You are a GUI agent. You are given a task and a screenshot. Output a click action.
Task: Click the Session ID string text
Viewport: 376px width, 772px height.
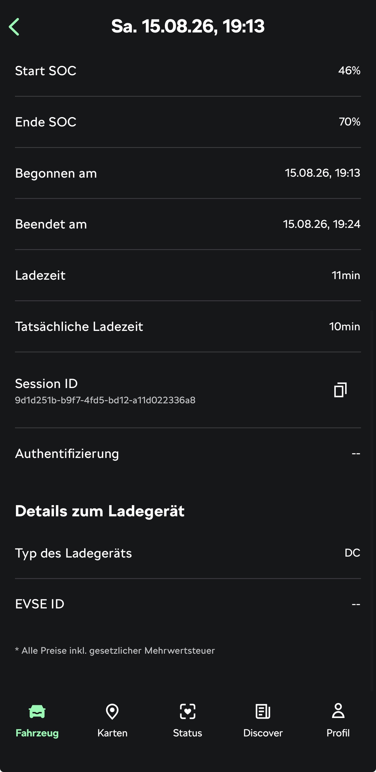105,400
